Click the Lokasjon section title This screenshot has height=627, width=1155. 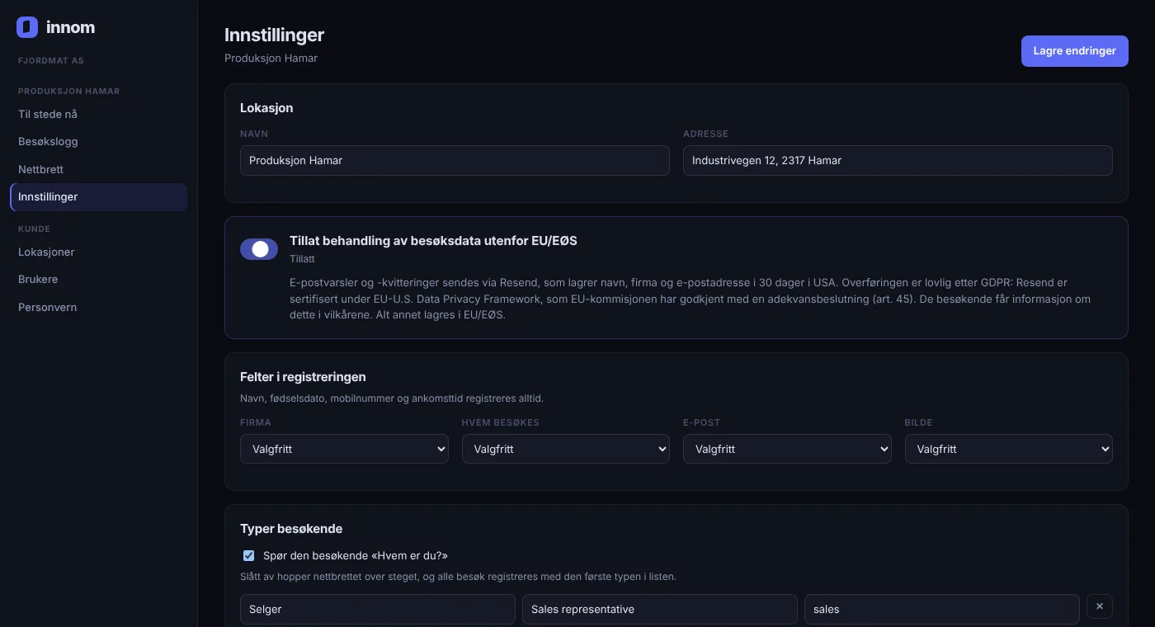(266, 108)
